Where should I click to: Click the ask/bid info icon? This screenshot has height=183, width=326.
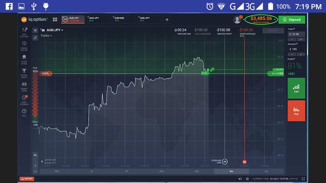click(42, 161)
